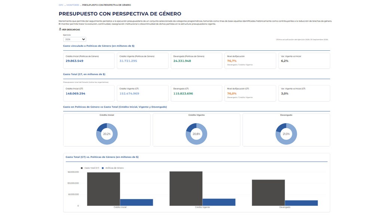Click the 'Crédito Vigente (GT)' card label
383x215 pixels.
coord(129,89)
